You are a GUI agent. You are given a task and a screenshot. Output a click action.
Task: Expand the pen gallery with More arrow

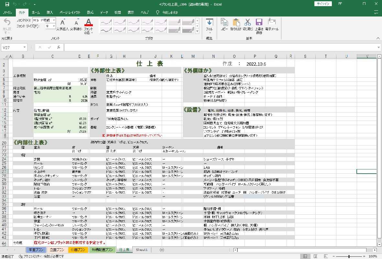(x=197, y=31)
